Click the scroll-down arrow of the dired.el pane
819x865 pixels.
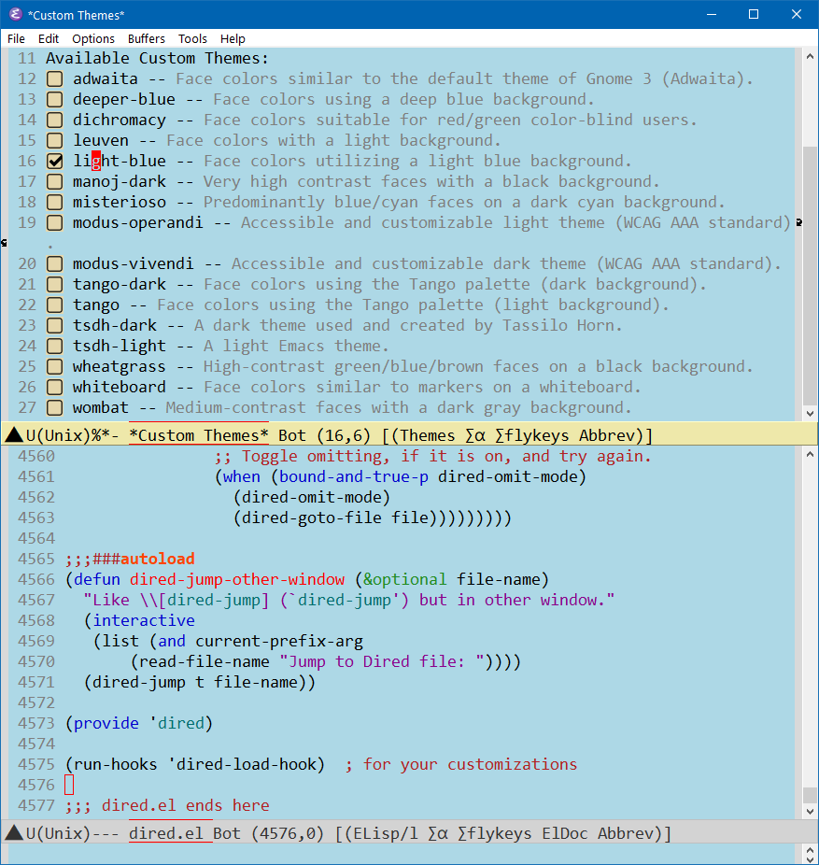point(810,812)
